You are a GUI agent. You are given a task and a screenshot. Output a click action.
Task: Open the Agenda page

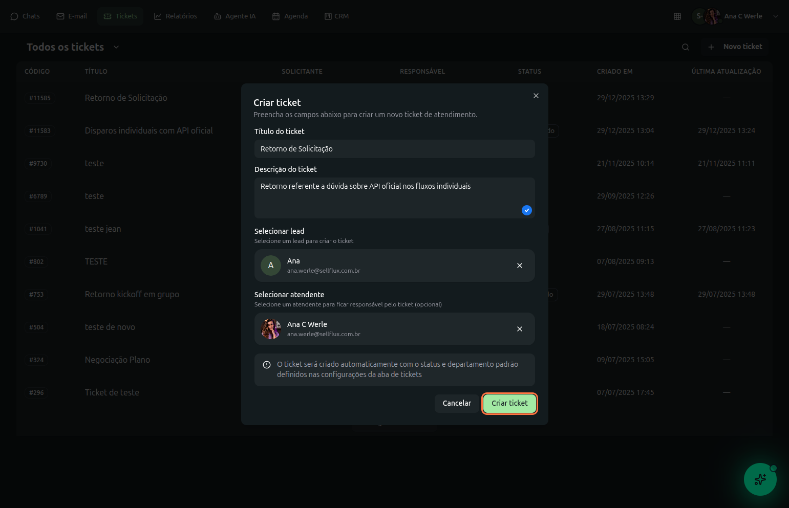click(290, 16)
